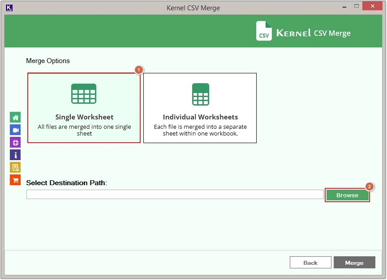Click the 'Merge Options' heading text
Screen dimensions: 387x280
coord(48,61)
